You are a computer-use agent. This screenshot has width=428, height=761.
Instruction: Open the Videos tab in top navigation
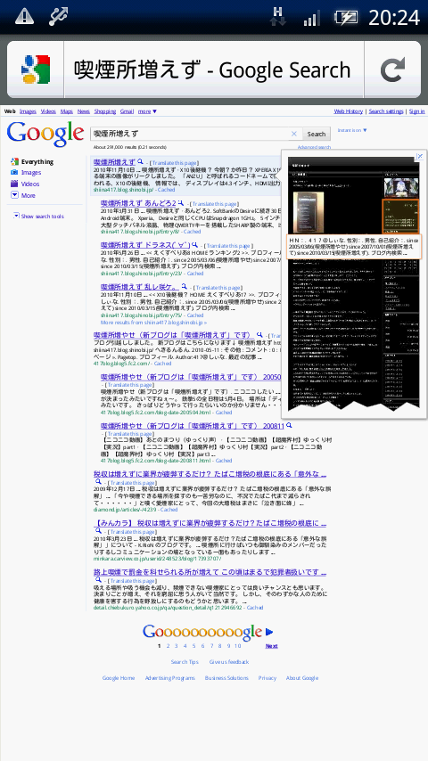click(48, 111)
